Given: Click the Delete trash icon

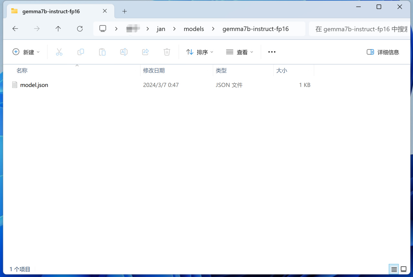Looking at the screenshot, I should pyautogui.click(x=167, y=52).
